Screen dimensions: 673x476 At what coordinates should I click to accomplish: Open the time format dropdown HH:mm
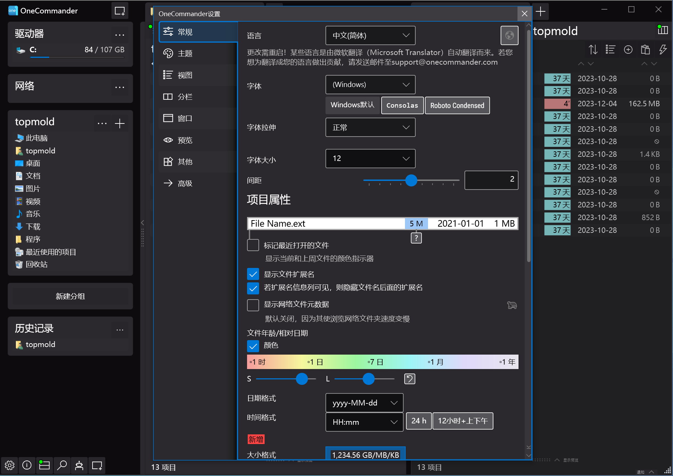(x=364, y=422)
